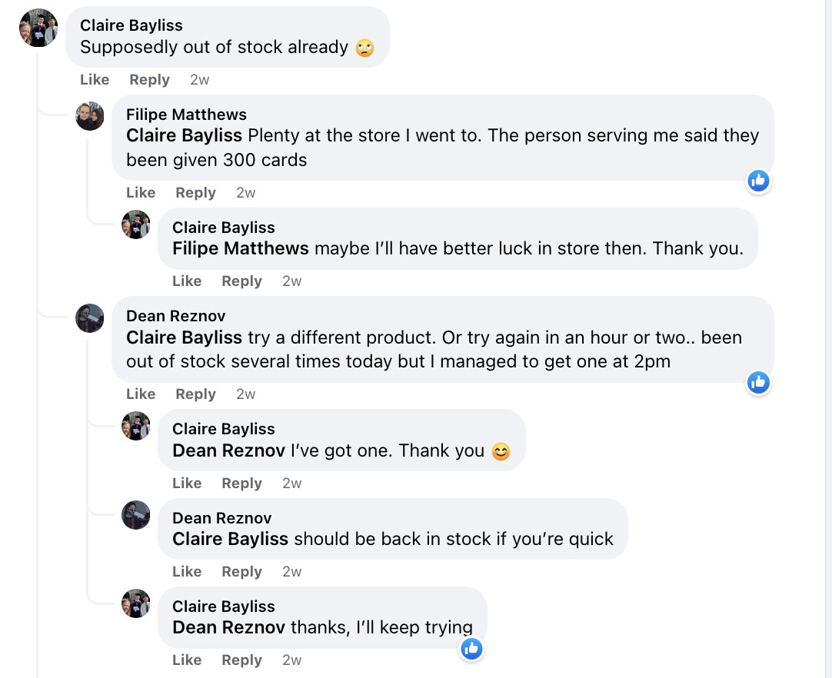Click Filipe Matthews' profile picture
Image resolution: width=832 pixels, height=678 pixels.
[x=90, y=116]
